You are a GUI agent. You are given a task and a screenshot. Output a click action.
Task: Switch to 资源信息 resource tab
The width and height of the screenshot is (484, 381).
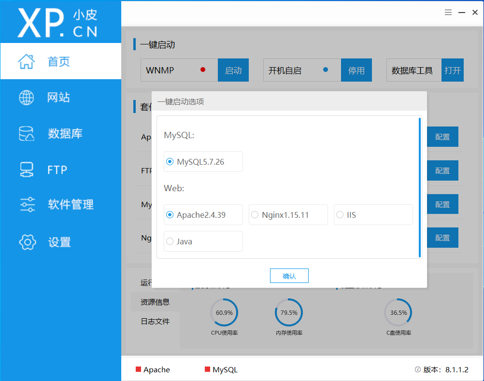pos(155,302)
